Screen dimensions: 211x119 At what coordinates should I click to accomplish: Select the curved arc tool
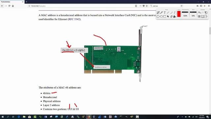pyautogui.click(x=171, y=13)
